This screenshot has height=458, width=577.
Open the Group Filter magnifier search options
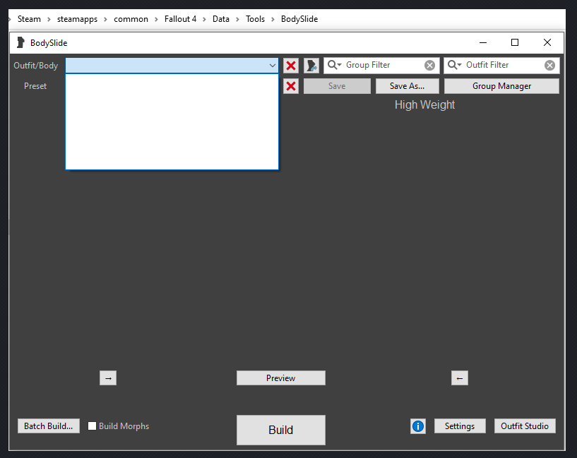tap(334, 65)
